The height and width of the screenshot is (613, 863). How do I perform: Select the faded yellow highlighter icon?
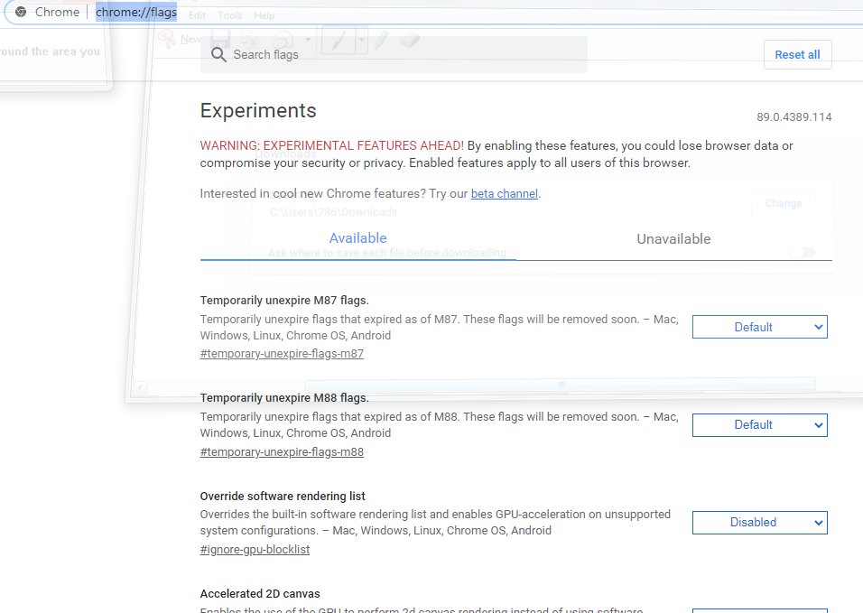[381, 40]
